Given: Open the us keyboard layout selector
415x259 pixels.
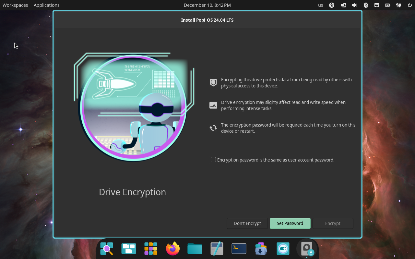Looking at the screenshot, I should [x=320, y=5].
